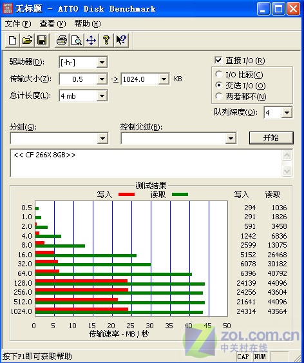Click the 1024.0 row read value 43564

pos(277,311)
